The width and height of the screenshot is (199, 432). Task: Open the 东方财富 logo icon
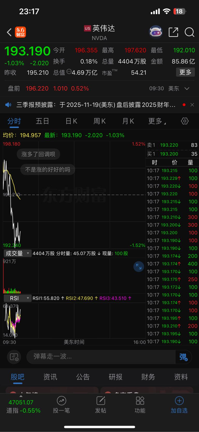(20, 32)
